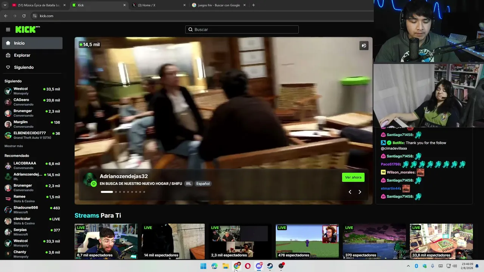Open Steam from taskbar
Screen dimensions: 484x272
pyautogui.click(x=270, y=266)
